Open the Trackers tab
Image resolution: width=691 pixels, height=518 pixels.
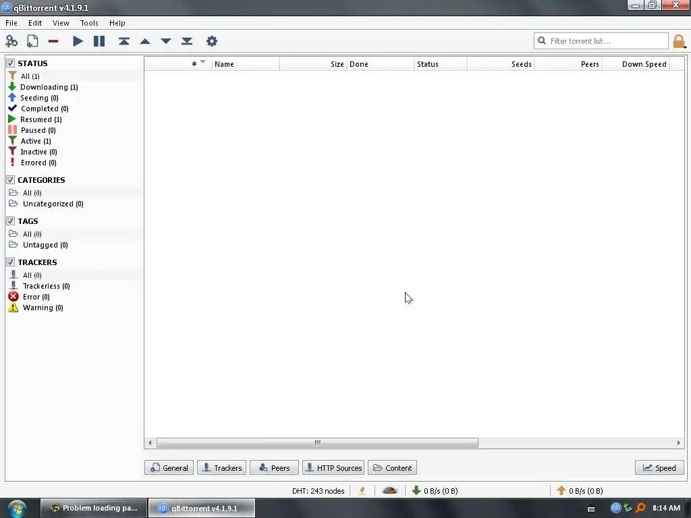click(221, 467)
